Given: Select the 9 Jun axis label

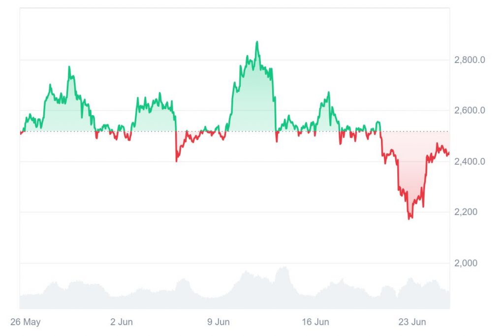Looking at the screenshot, I should click(x=218, y=322).
